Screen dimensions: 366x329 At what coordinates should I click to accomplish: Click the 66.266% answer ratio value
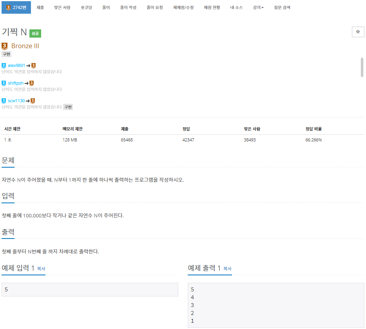pos(313,140)
